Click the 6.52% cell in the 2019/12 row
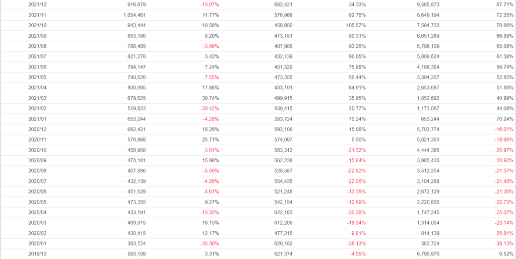The image size is (516, 259). coord(507,254)
